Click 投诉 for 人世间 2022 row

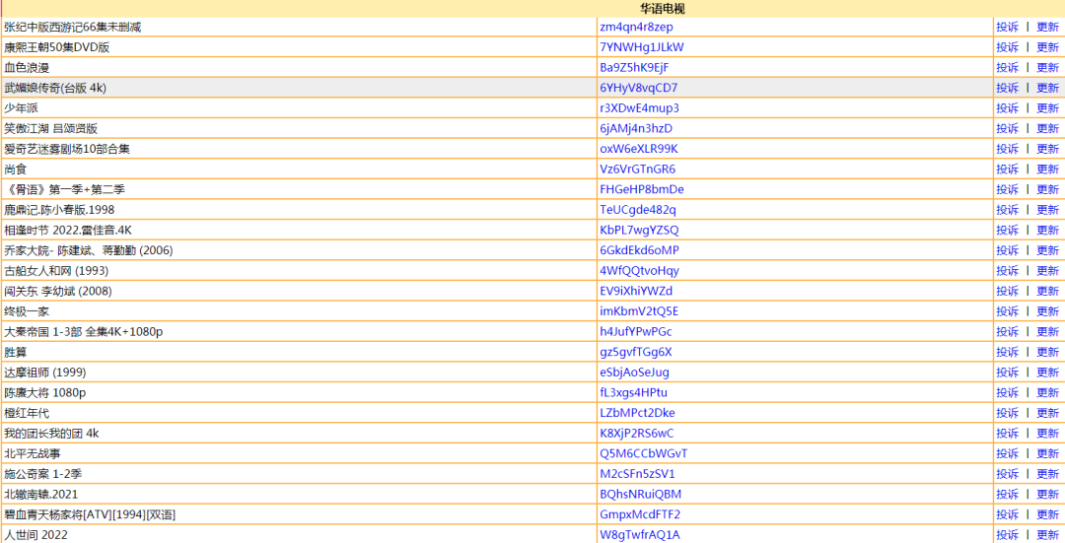coord(1007,535)
